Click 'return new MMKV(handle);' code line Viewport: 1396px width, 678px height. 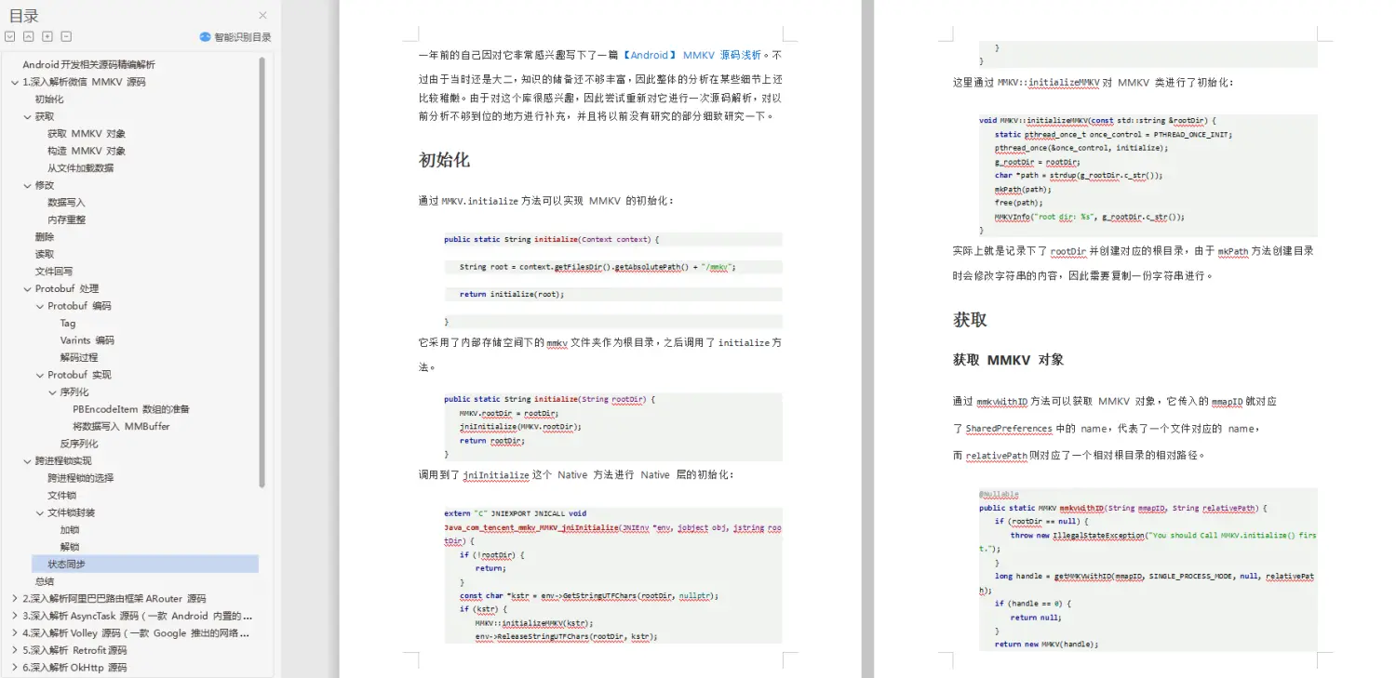point(1046,644)
